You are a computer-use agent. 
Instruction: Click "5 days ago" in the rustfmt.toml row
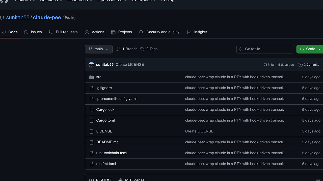pos(311,164)
